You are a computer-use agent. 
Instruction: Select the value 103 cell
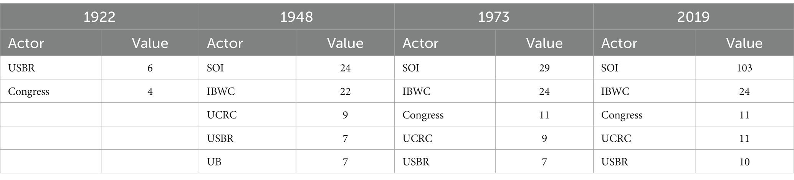pos(744,68)
